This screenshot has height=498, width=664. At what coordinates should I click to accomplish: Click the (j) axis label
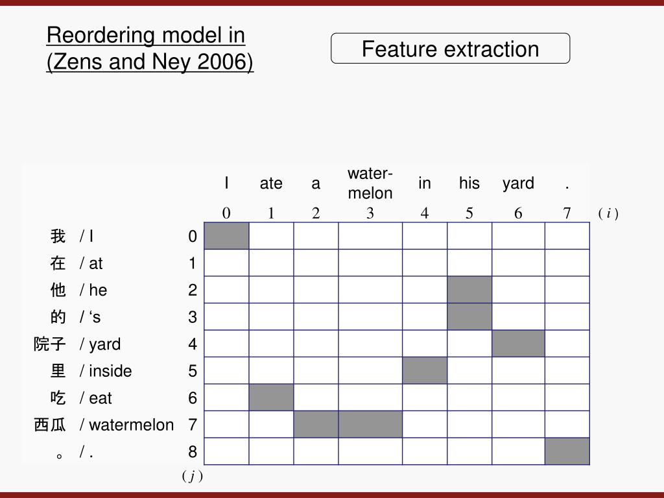point(193,476)
